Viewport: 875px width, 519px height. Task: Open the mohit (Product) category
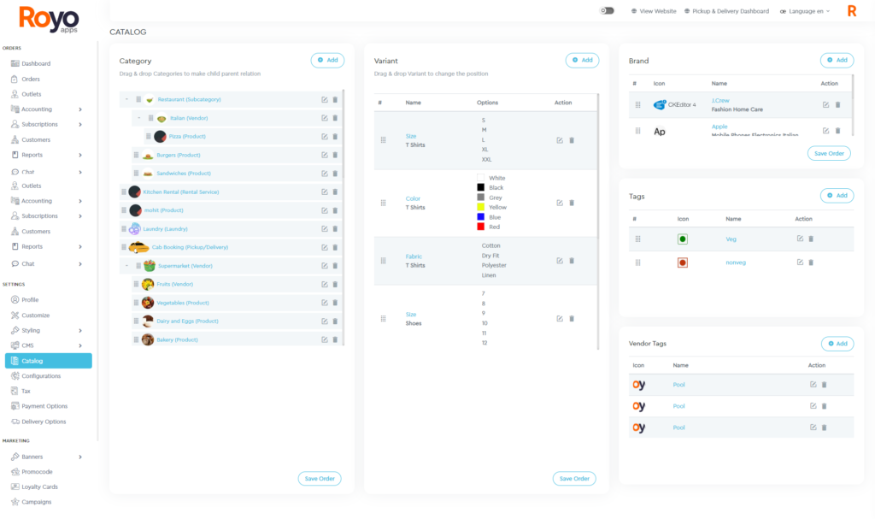[x=163, y=210]
